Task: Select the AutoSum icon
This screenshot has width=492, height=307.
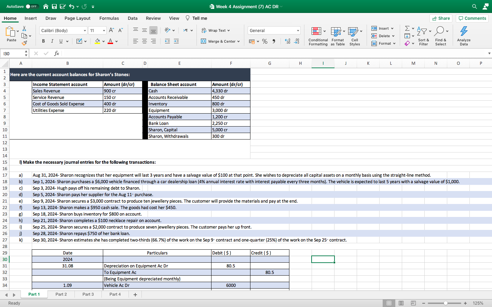Action: pyautogui.click(x=406, y=29)
